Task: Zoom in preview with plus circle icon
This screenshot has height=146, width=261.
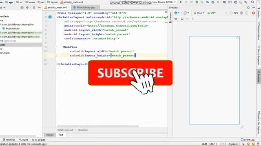Action: pos(241,13)
